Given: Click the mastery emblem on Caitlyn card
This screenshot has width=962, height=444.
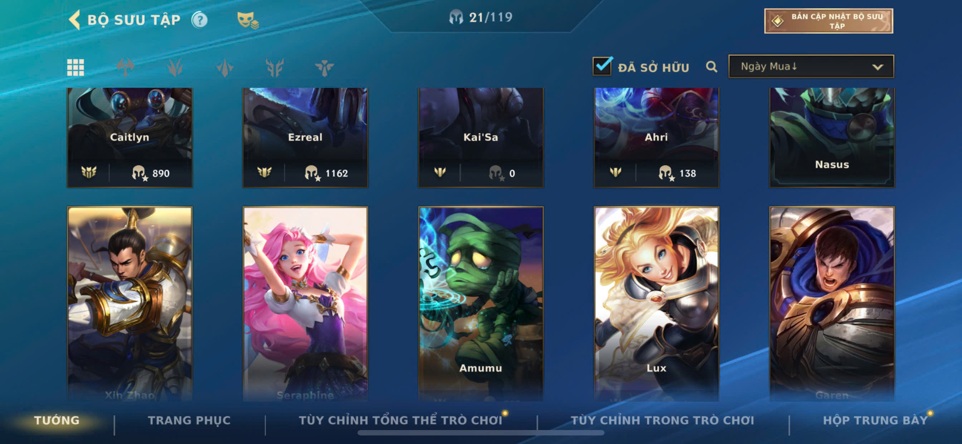Looking at the screenshot, I should pyautogui.click(x=88, y=172).
